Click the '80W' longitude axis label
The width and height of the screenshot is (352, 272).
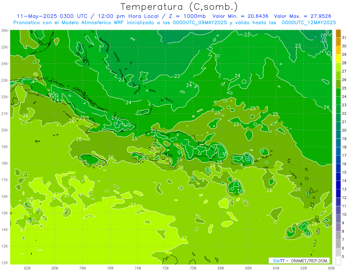tap(55, 268)
